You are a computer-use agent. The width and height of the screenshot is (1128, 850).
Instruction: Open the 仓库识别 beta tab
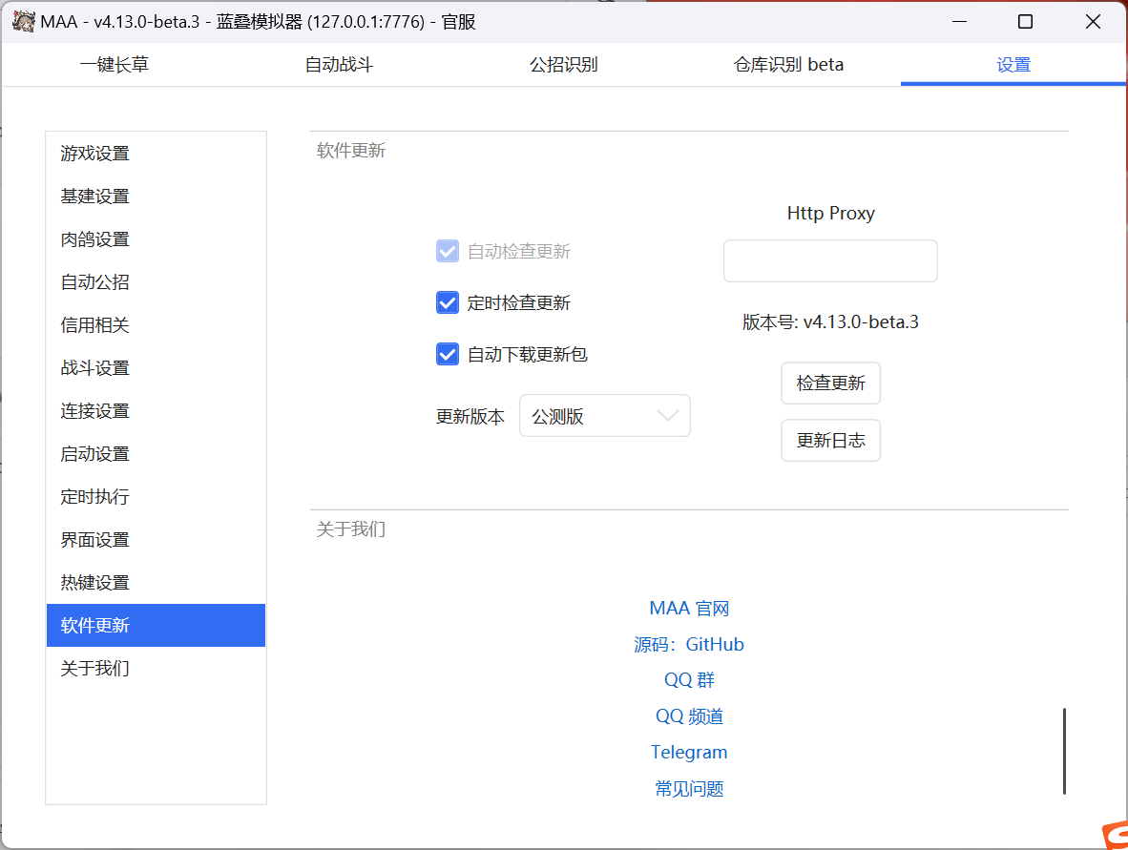tap(787, 65)
